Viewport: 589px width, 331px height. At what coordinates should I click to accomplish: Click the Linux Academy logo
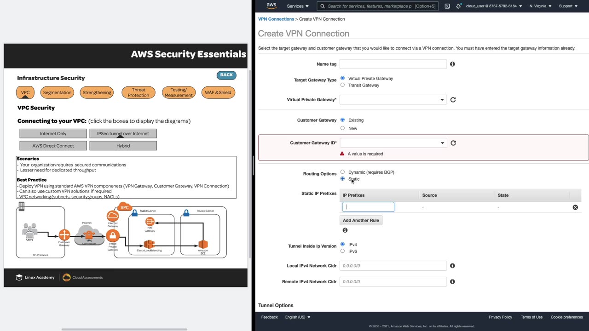pyautogui.click(x=35, y=278)
